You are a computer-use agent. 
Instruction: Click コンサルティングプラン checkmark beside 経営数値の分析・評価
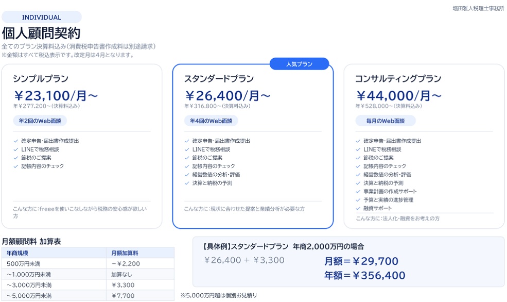(358, 175)
